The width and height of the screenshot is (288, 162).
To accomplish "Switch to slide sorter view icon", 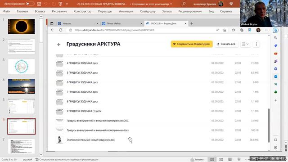I will coord(221,159).
